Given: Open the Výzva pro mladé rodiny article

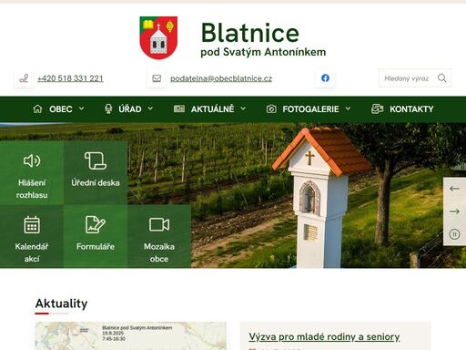Looking at the screenshot, I should pos(324,336).
